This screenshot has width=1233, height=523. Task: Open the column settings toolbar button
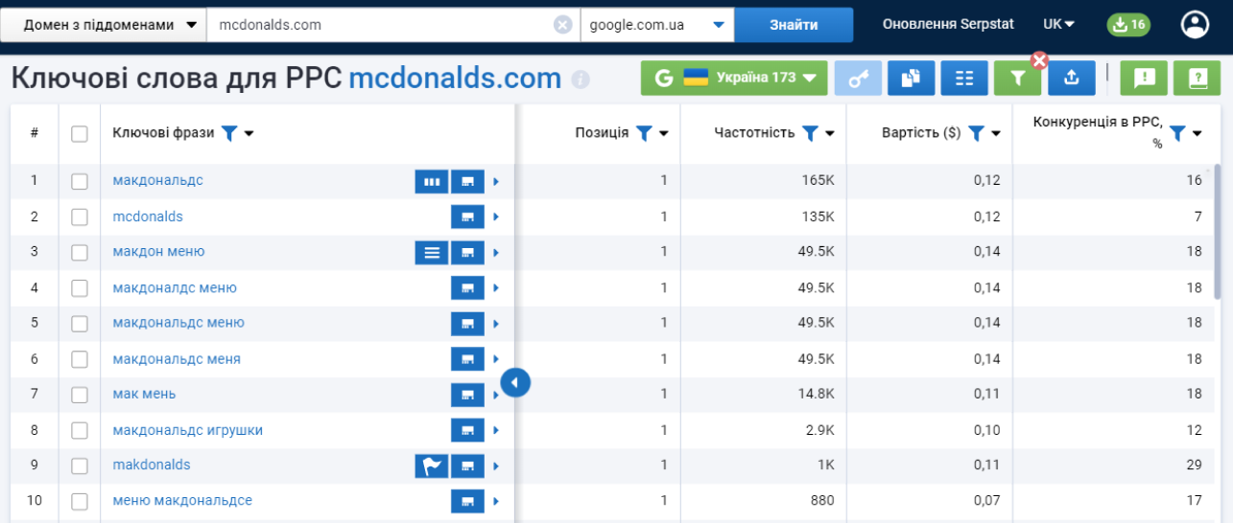point(964,79)
